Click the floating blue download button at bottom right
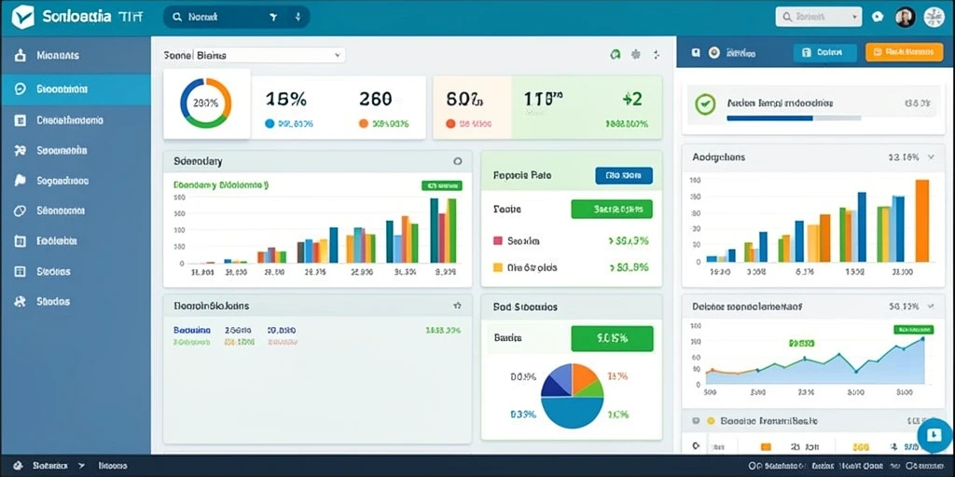 [x=934, y=434]
